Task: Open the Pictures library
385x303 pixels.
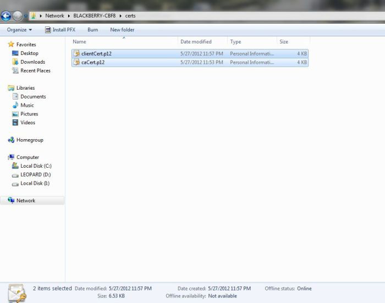Action: click(x=29, y=114)
